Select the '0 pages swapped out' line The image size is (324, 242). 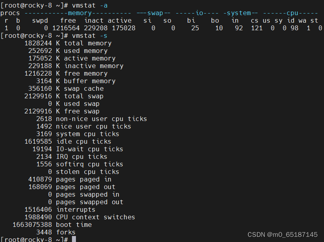click(x=86, y=202)
